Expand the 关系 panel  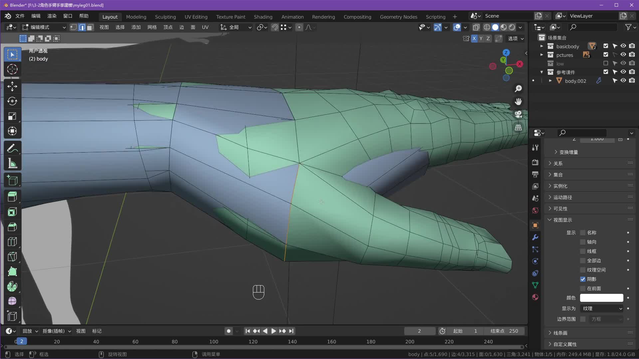[x=558, y=163]
